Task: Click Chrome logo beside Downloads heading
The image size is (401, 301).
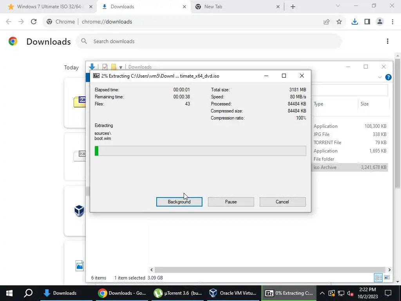Action: (13, 41)
